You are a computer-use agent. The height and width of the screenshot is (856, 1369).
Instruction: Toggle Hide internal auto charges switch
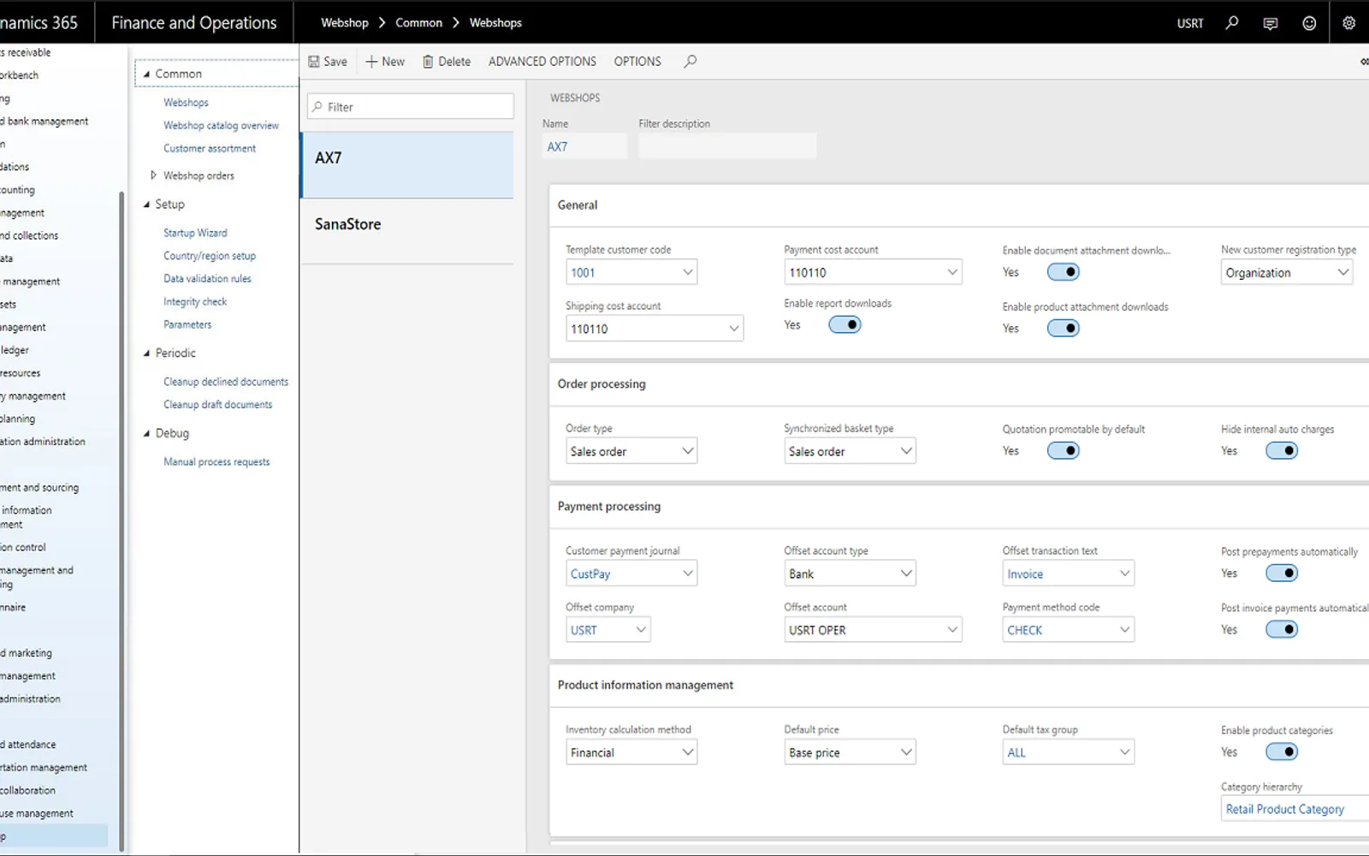click(x=1282, y=451)
